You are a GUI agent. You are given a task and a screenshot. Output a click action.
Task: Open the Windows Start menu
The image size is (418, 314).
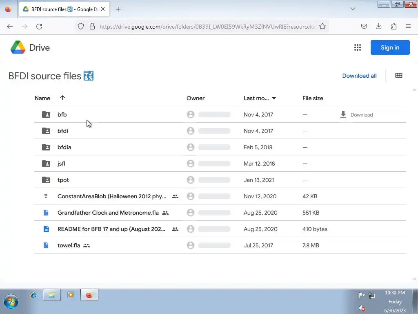tap(11, 302)
